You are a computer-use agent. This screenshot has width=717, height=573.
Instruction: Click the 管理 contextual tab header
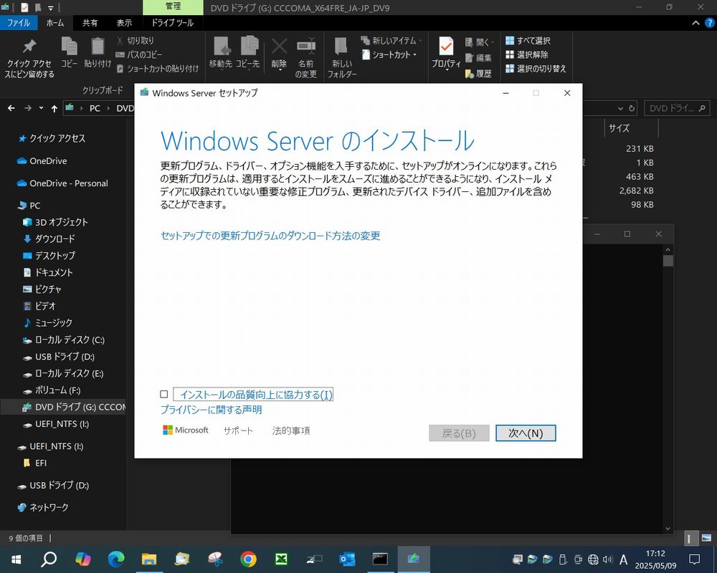[173, 7]
